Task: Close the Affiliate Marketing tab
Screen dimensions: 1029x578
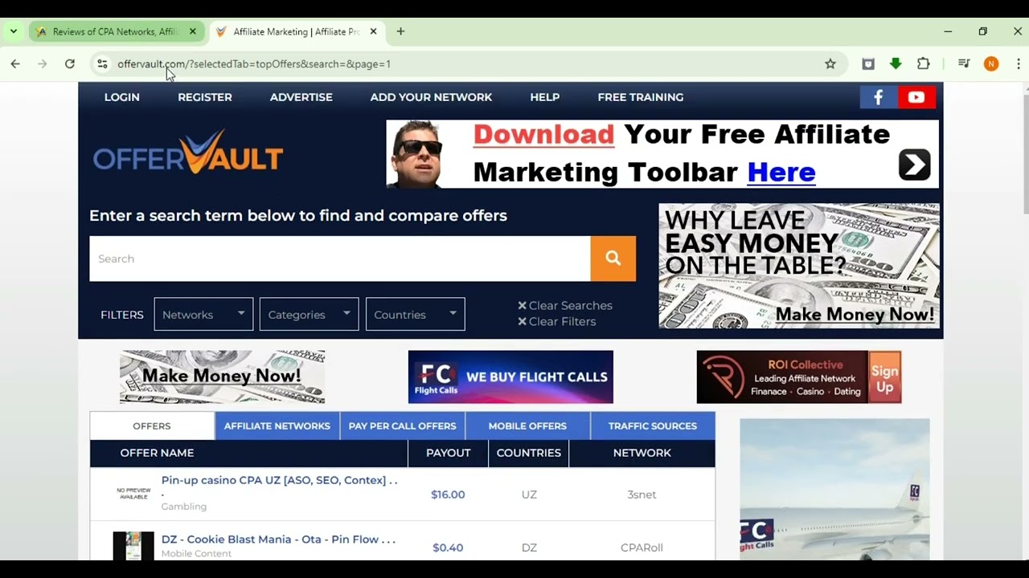Action: pyautogui.click(x=373, y=32)
